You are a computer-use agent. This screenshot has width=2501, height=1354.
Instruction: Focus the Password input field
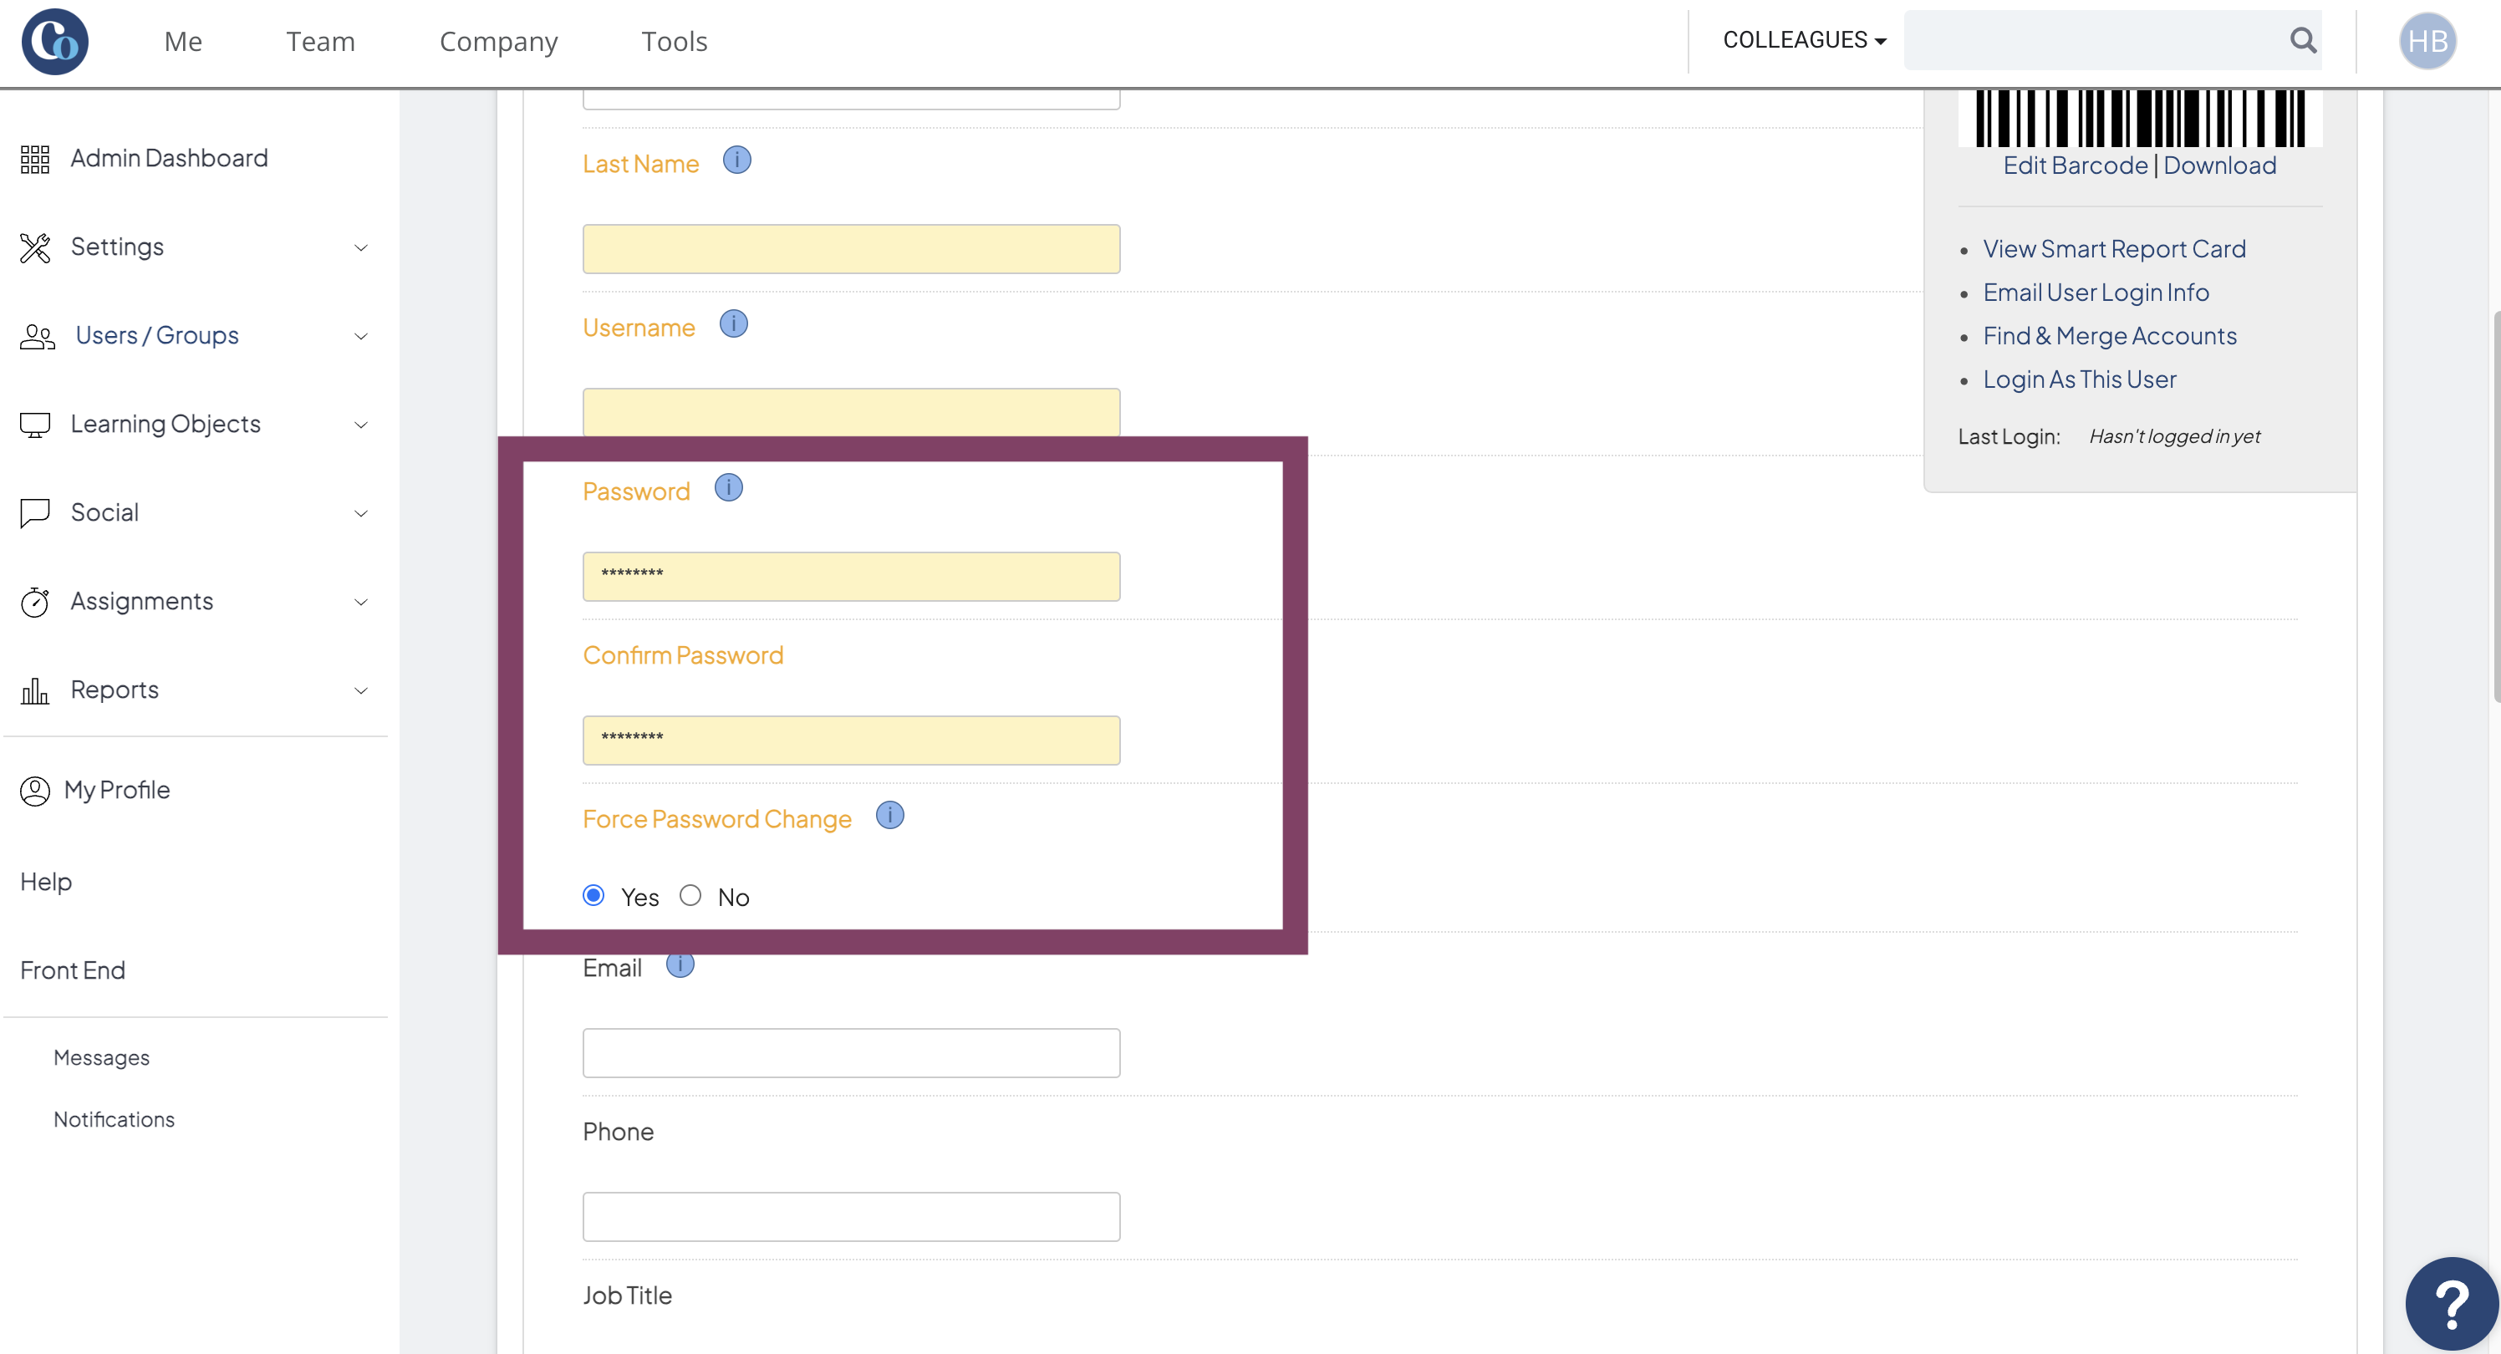tap(852, 577)
